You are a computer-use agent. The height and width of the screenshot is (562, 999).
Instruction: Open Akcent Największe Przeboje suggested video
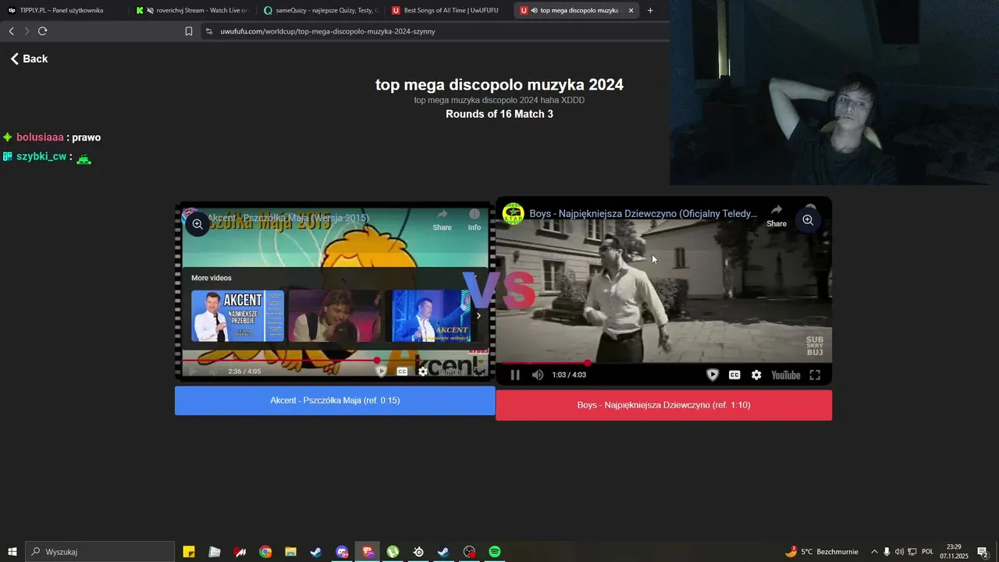pyautogui.click(x=237, y=315)
